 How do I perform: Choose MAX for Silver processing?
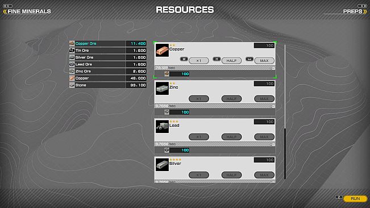(x=264, y=175)
